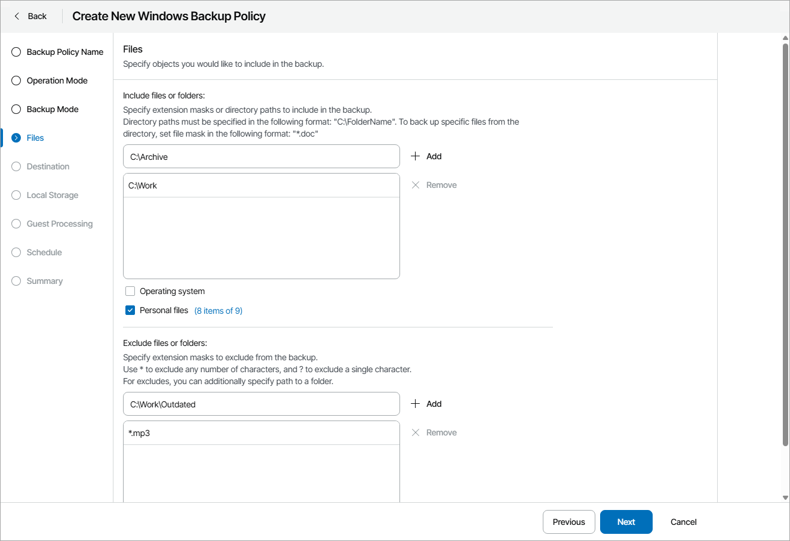Go to the Destination wizard step
This screenshot has width=790, height=541.
coord(48,166)
